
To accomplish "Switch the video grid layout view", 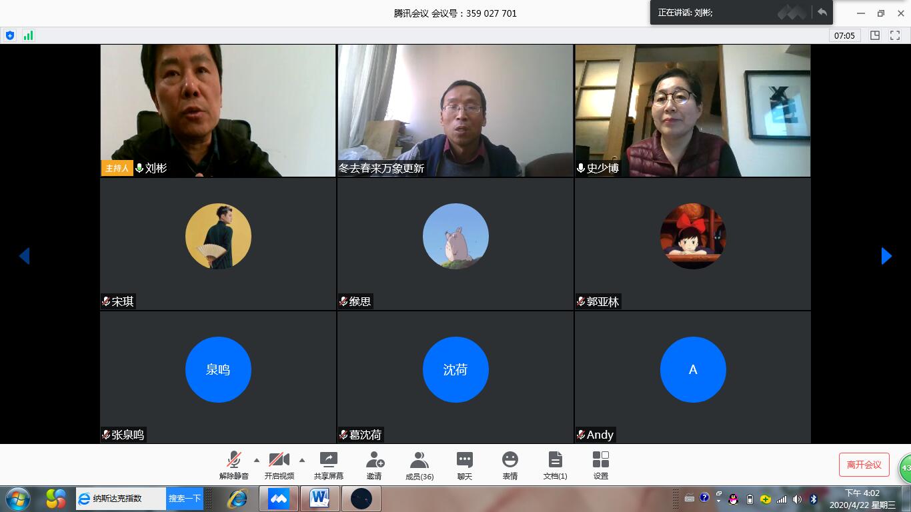I will [875, 35].
